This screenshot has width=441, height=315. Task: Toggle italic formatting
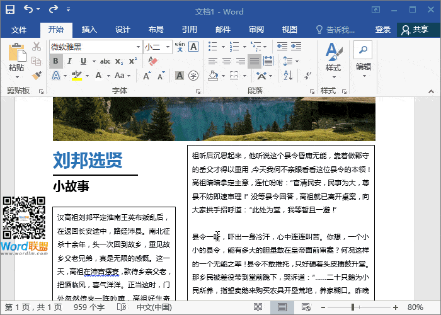tap(69, 61)
